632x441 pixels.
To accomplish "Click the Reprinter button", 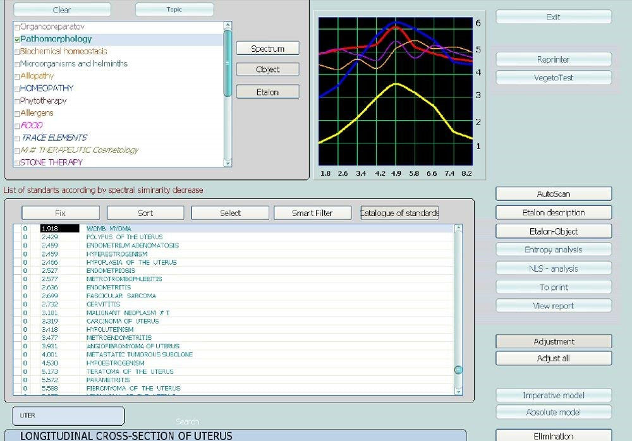I will pyautogui.click(x=553, y=59).
